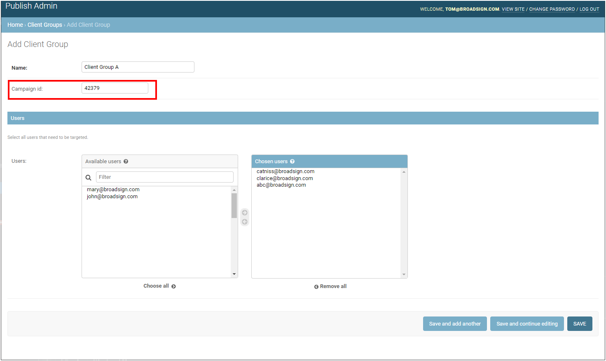Screen dimensions: 606x361
Task: Select clarice@broadsign.com in Chosen users
Action: click(x=285, y=178)
